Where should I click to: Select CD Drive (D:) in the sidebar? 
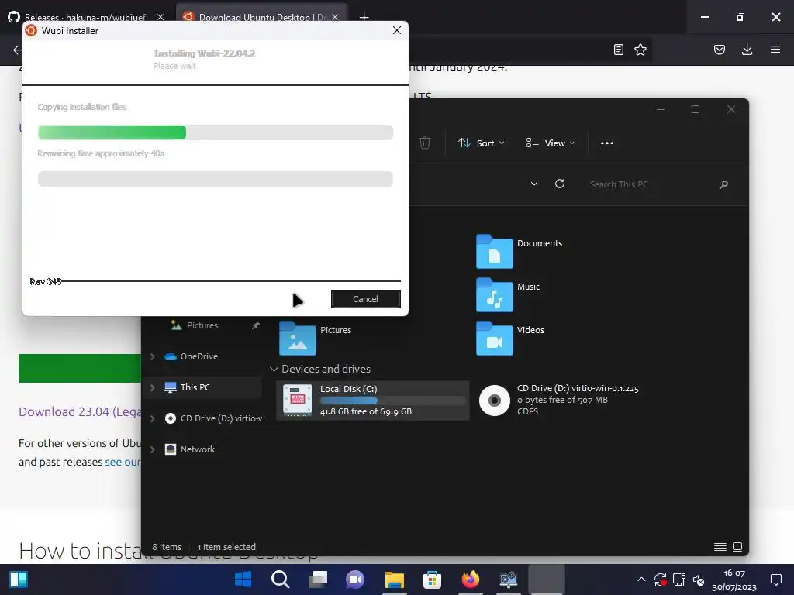pos(213,418)
